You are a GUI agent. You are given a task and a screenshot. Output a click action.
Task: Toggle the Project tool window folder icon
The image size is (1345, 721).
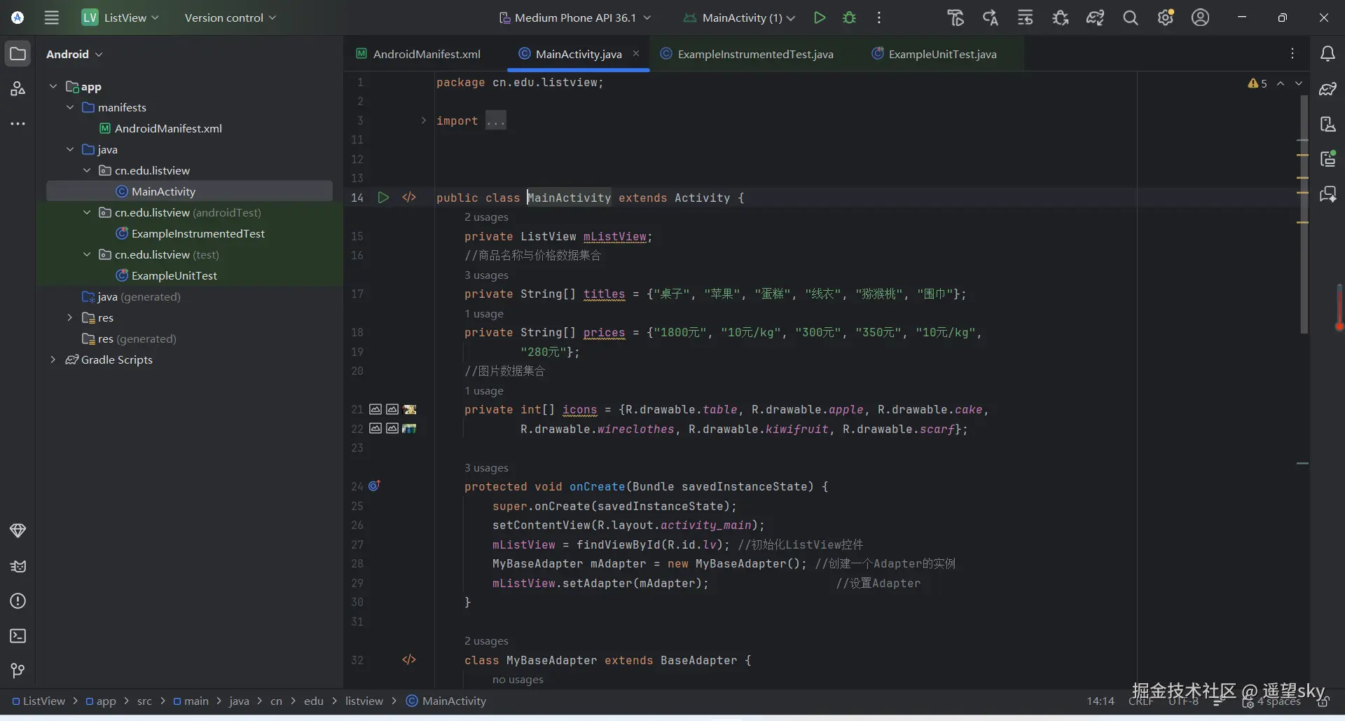[18, 54]
